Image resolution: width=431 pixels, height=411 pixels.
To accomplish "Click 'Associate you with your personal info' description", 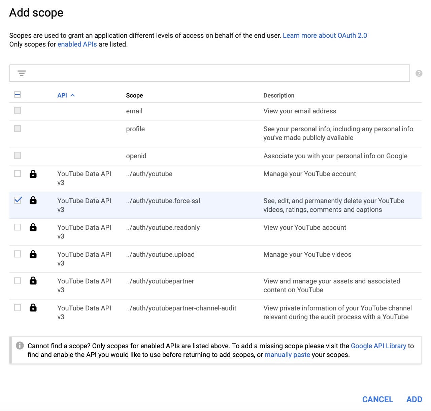I will [335, 156].
